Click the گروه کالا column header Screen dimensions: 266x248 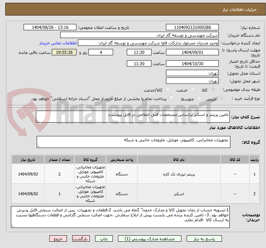click(90, 160)
